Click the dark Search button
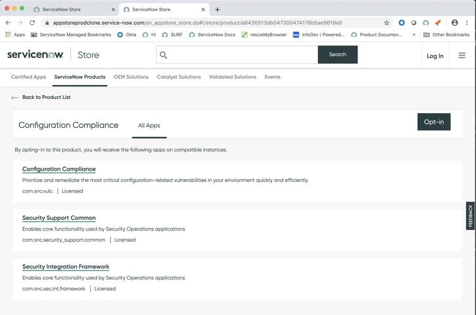 (337, 54)
